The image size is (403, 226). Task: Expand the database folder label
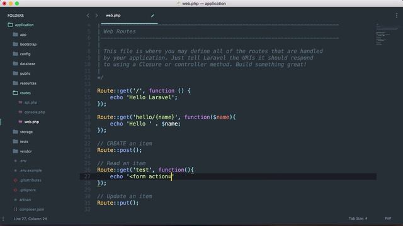click(28, 63)
